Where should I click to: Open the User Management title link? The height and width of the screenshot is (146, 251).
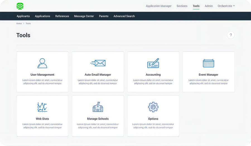(x=42, y=75)
